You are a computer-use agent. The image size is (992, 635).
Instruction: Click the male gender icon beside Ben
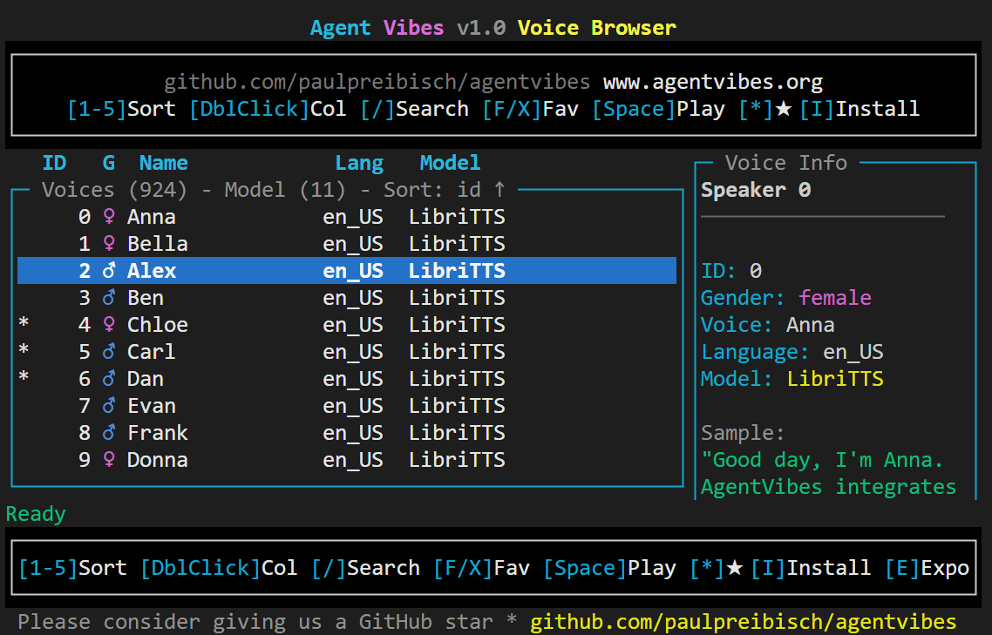(x=109, y=298)
